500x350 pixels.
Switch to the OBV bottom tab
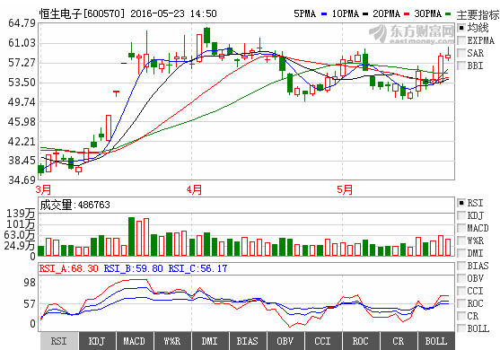click(285, 341)
